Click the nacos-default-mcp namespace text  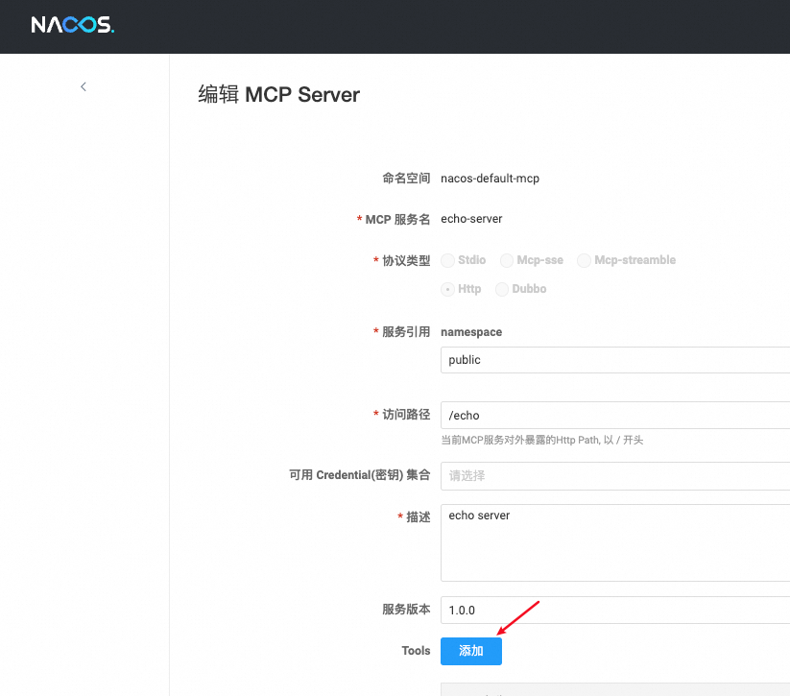490,178
